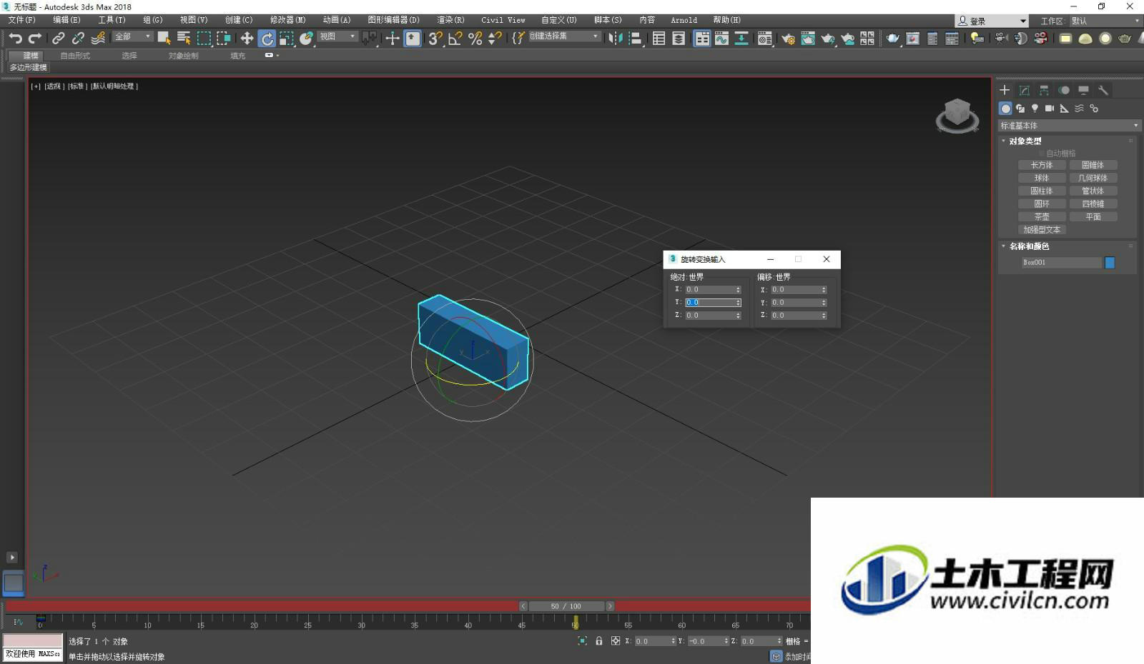Toggle 3D Snaps on

point(435,38)
